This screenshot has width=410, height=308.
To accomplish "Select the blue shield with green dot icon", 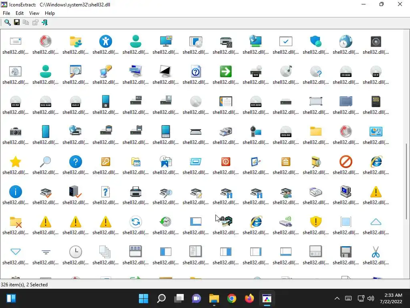I will (x=316, y=41).
